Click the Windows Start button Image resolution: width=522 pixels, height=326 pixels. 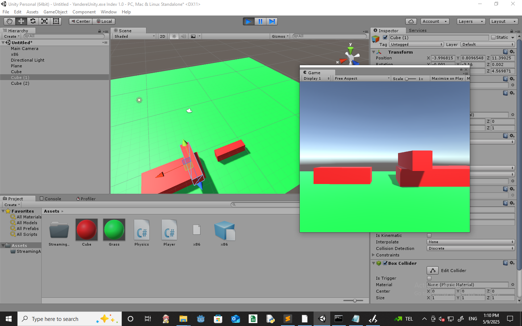[x=9, y=319]
